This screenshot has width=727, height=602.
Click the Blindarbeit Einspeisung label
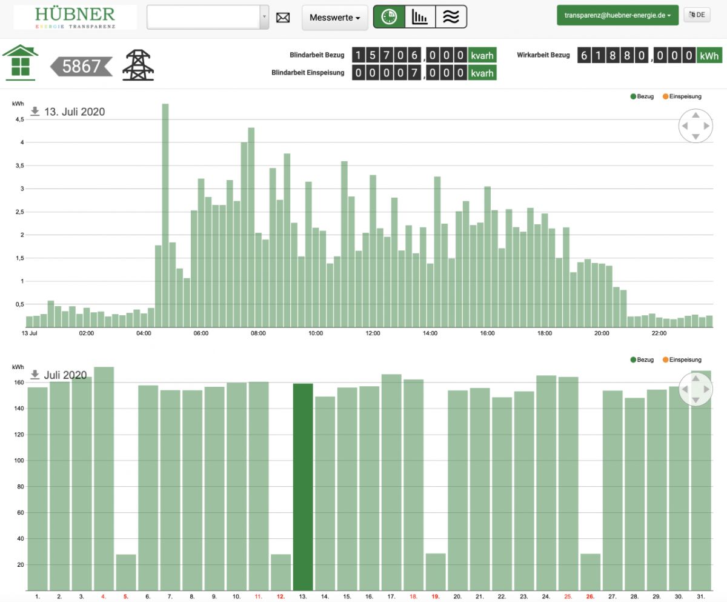pos(308,73)
